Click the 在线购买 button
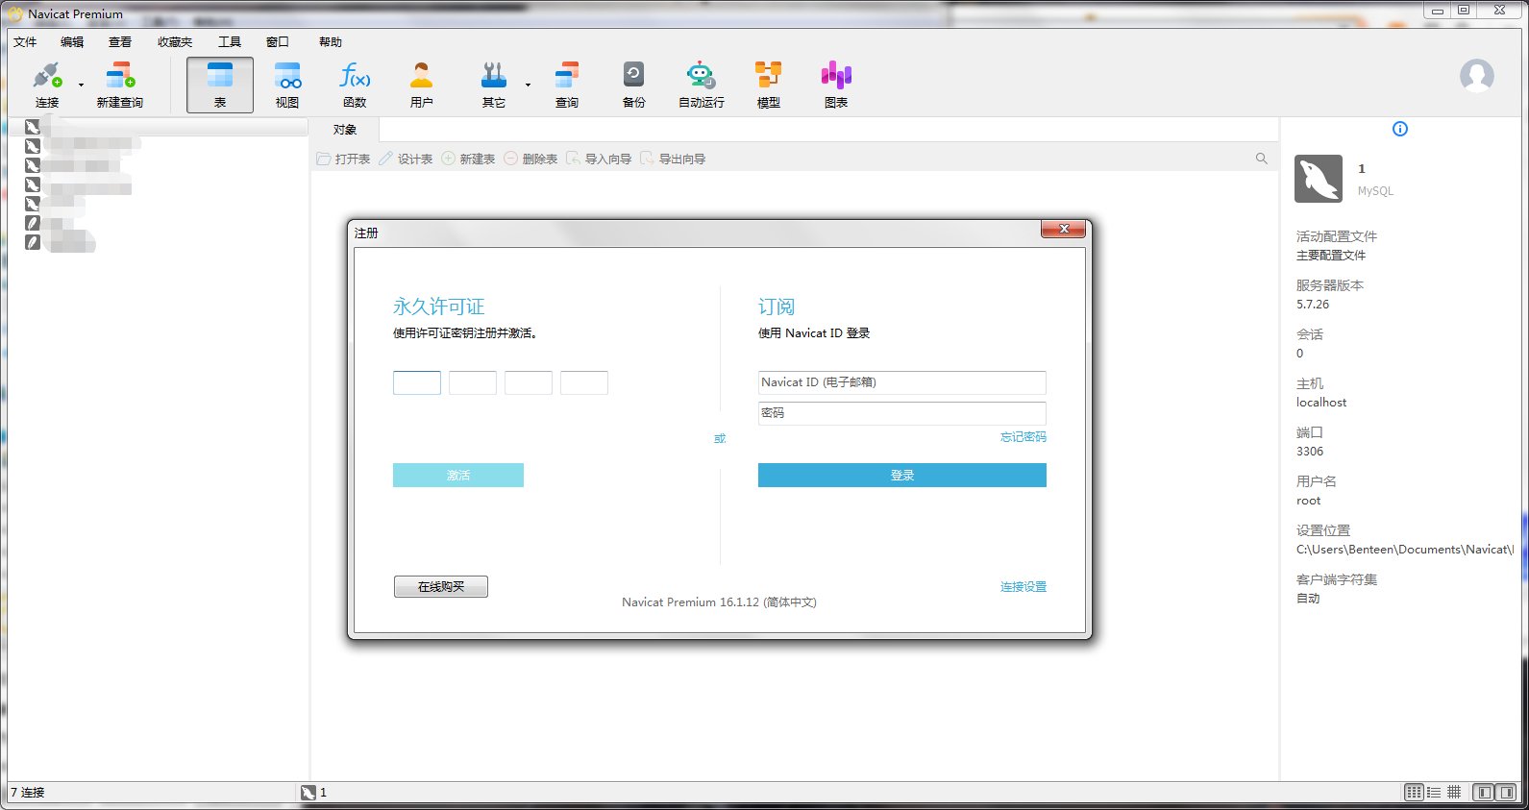Image resolution: width=1529 pixels, height=810 pixels. [x=441, y=586]
